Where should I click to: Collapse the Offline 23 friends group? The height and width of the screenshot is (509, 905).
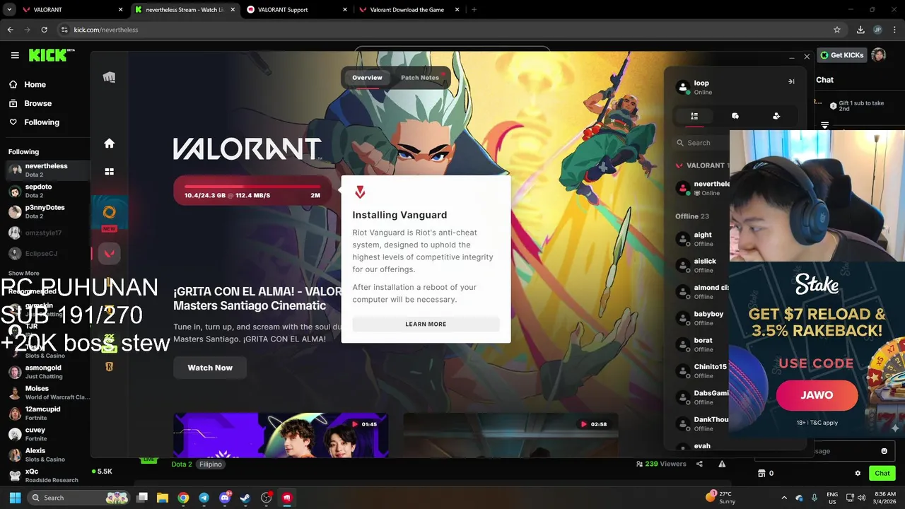coord(692,216)
